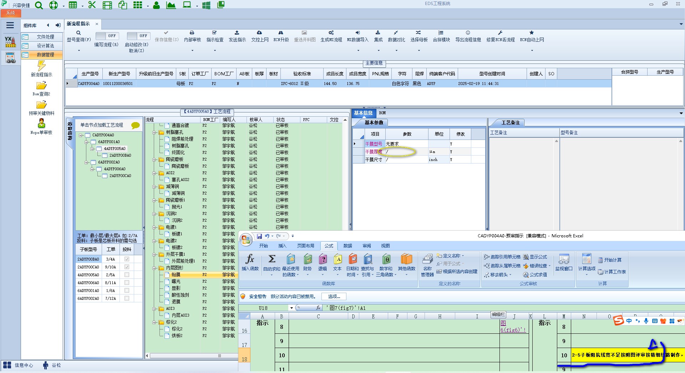
Task: Open Excel 数据 ribbon tab
Action: pos(348,246)
